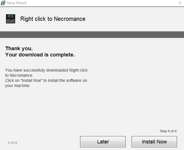Viewport: 184px width, 150px height.
Task: Click Your download is complete text
Action: tap(40, 55)
